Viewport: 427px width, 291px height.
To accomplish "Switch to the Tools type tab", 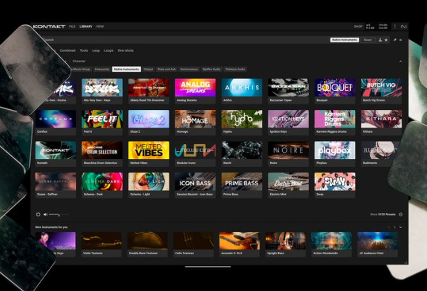I will [x=84, y=50].
